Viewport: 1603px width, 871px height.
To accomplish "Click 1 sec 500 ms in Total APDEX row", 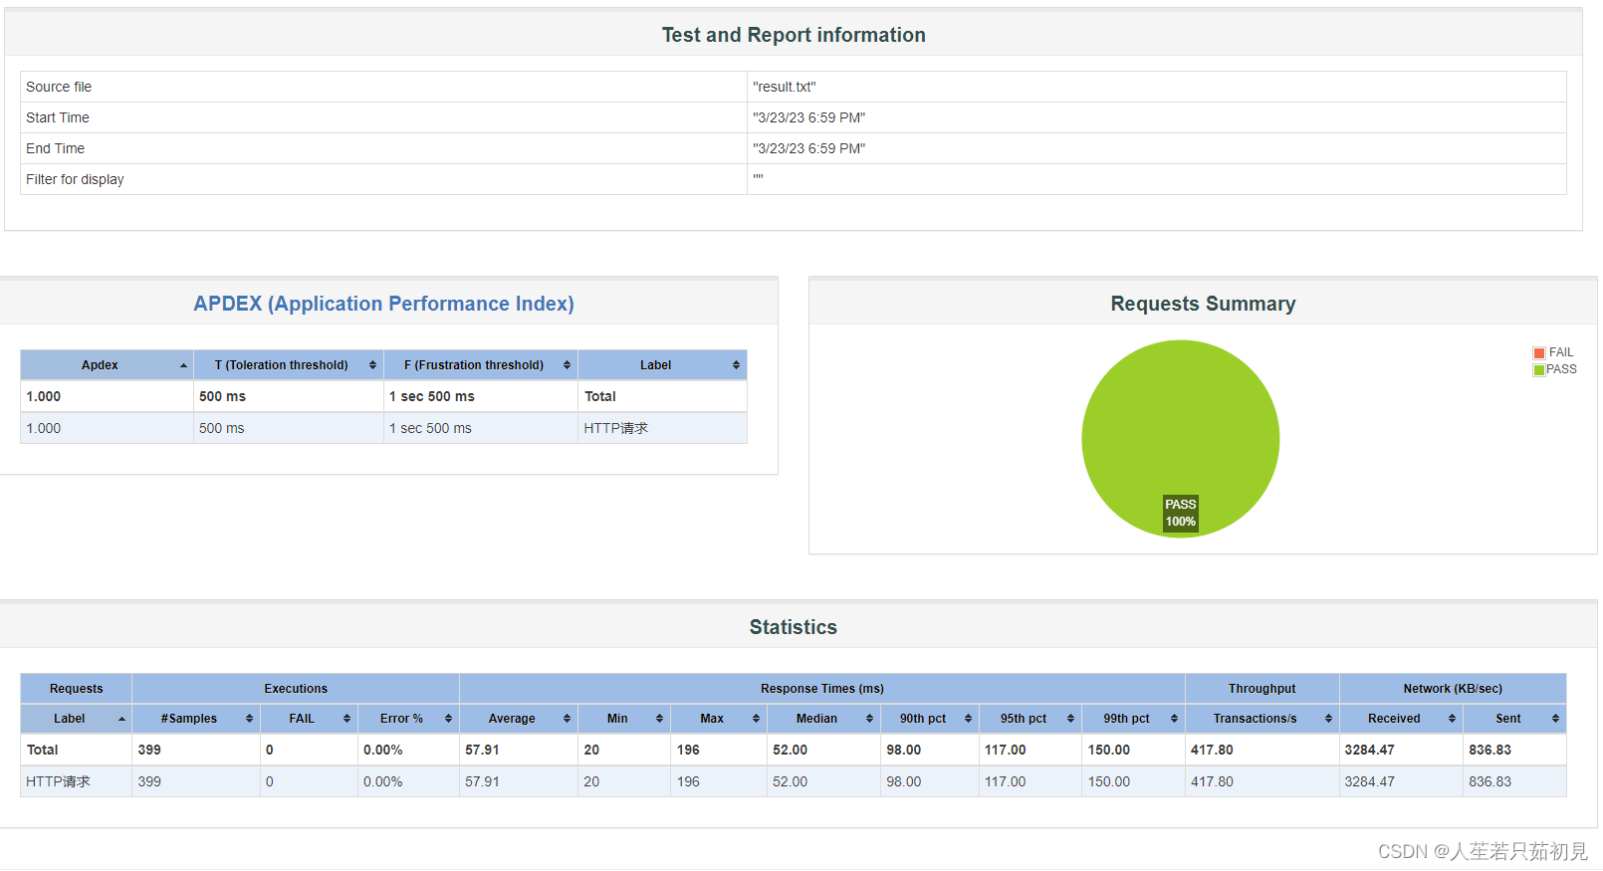I will pos(432,396).
